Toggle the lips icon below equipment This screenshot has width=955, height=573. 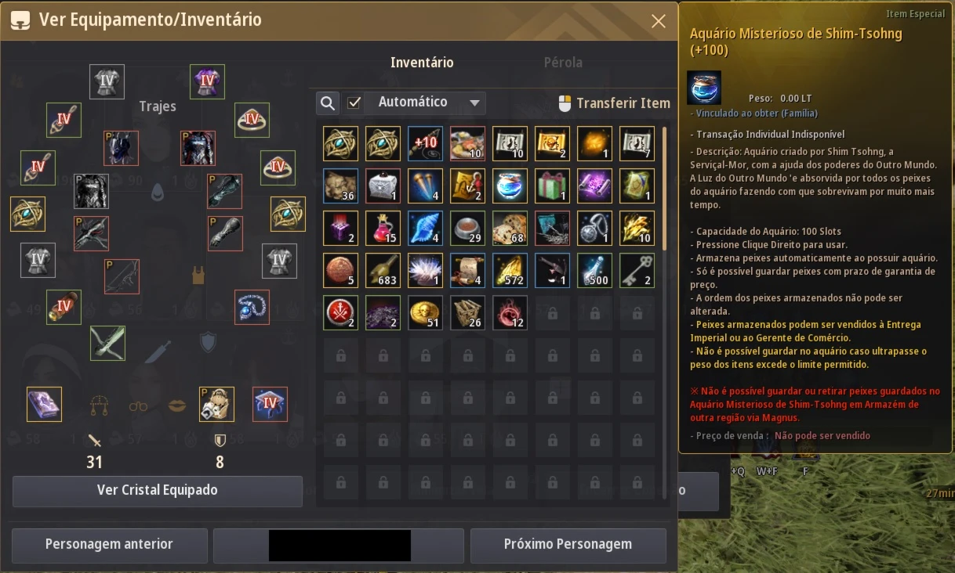[x=177, y=405]
